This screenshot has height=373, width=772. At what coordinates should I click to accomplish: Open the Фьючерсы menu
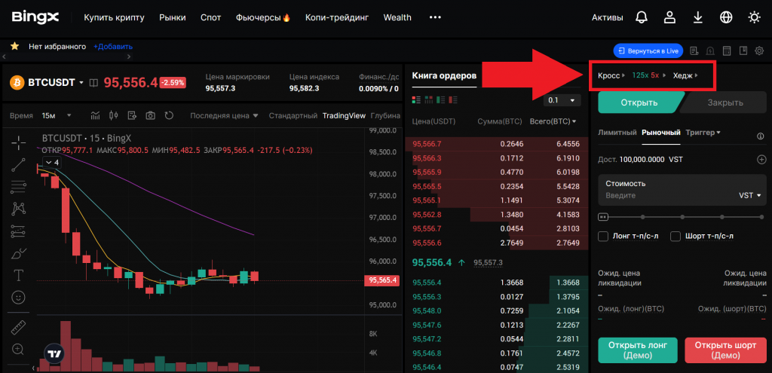262,17
